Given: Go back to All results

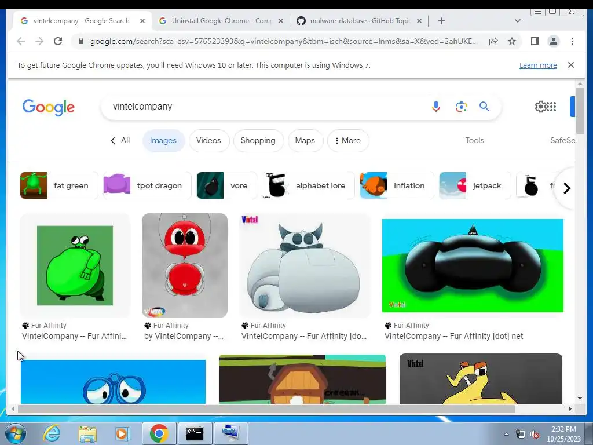Looking at the screenshot, I should click(120, 140).
